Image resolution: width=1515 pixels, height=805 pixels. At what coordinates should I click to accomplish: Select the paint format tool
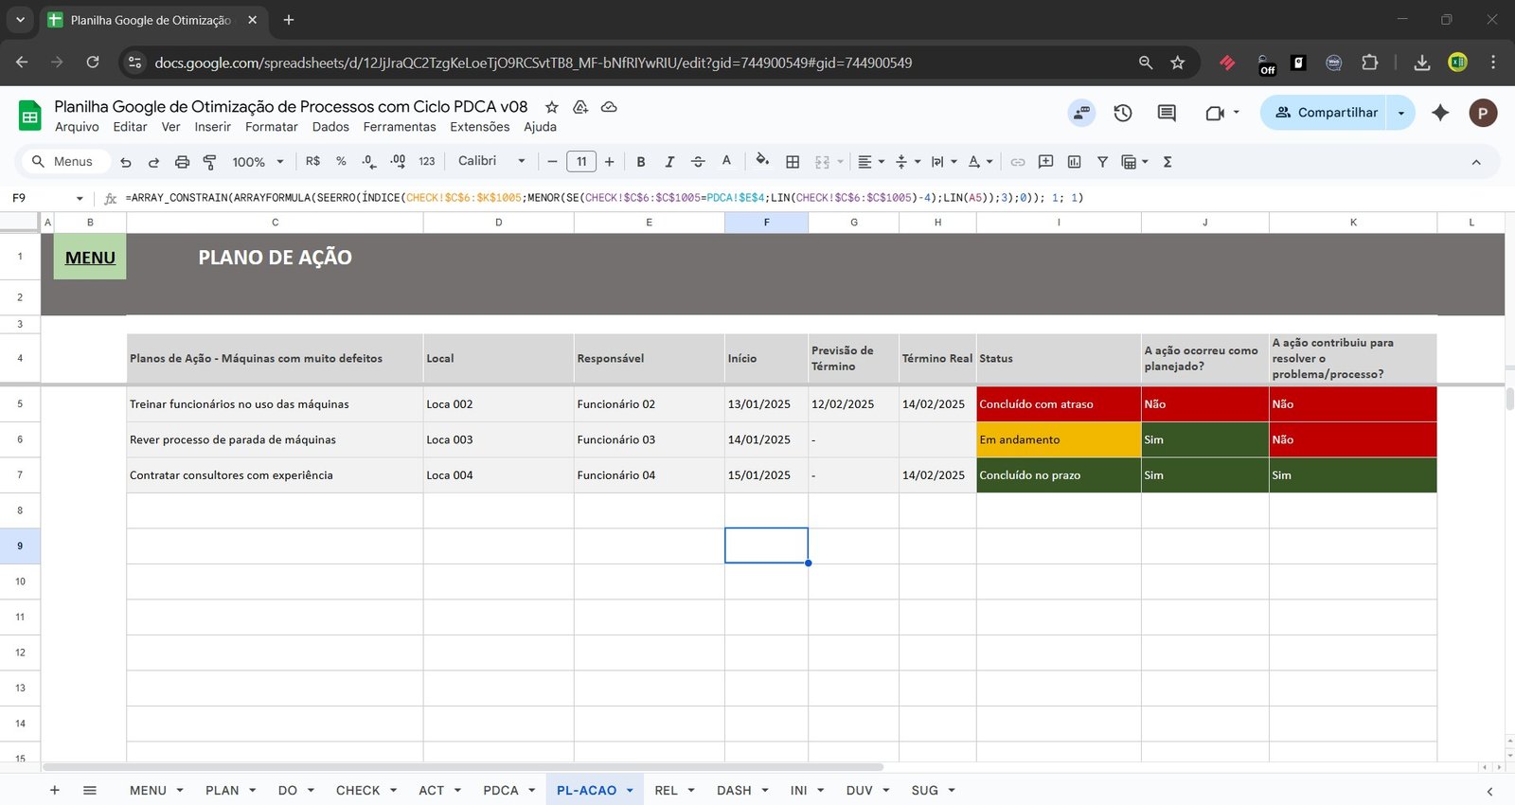(x=210, y=162)
